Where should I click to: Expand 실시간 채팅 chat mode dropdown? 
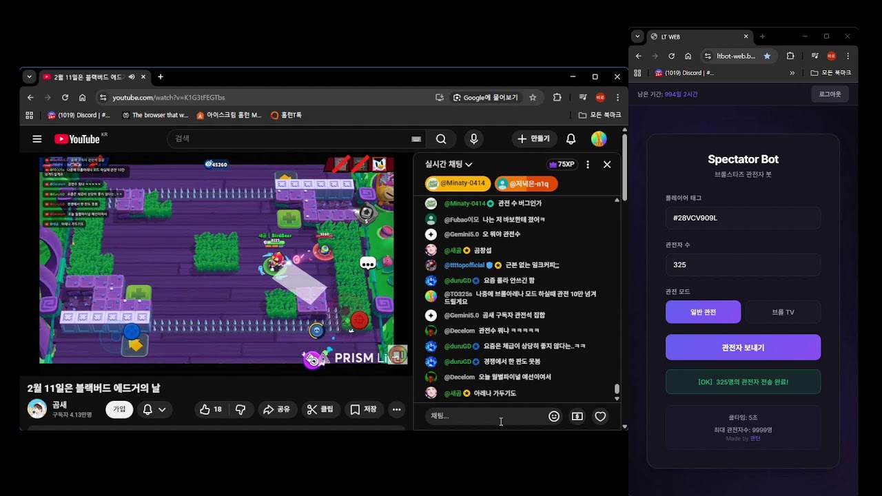[x=449, y=165]
